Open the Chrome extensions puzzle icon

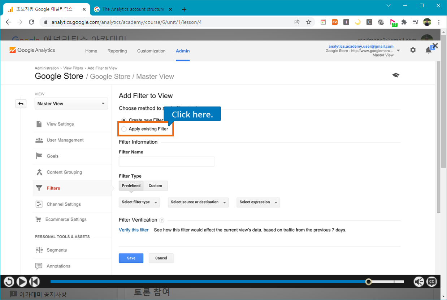pos(404,22)
